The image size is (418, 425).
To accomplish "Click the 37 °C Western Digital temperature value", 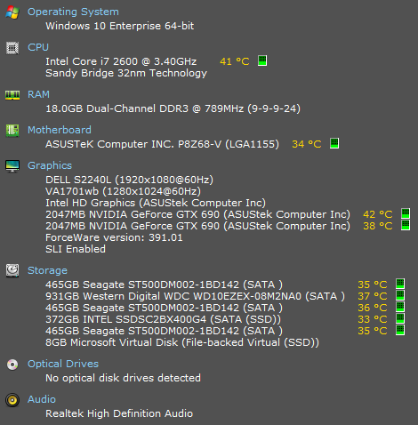I will click(373, 296).
